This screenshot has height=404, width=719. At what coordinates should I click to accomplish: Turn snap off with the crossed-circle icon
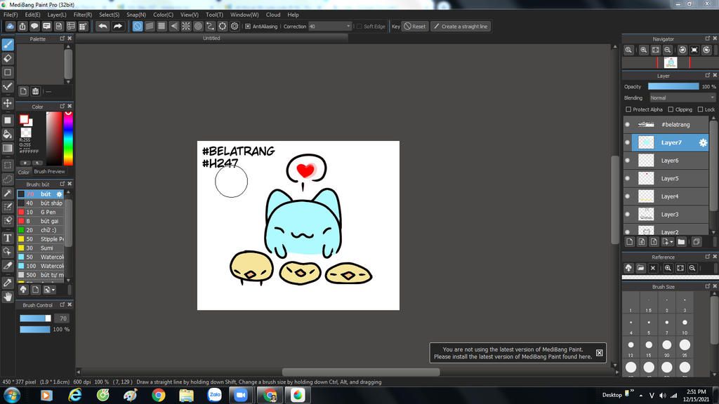click(x=138, y=26)
